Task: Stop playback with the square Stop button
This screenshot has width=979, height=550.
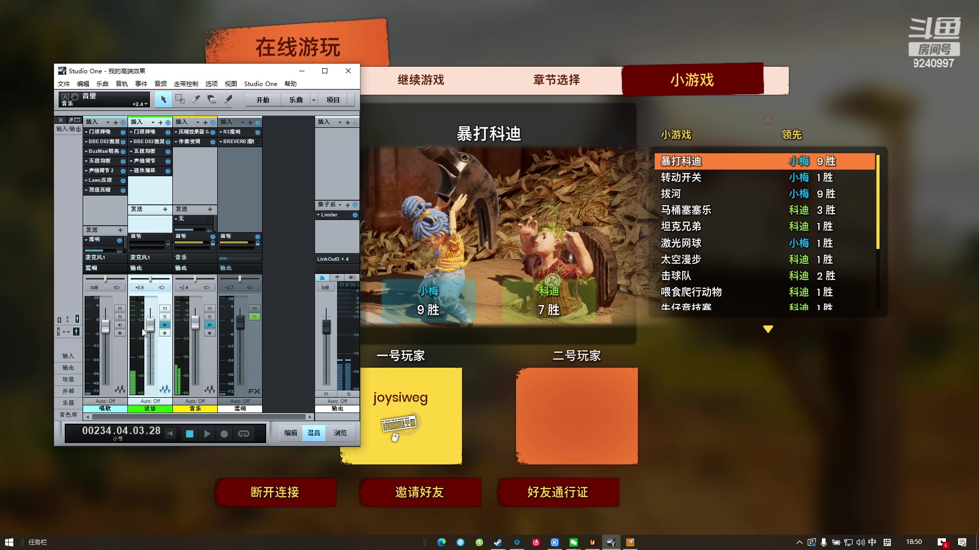Action: pos(189,433)
